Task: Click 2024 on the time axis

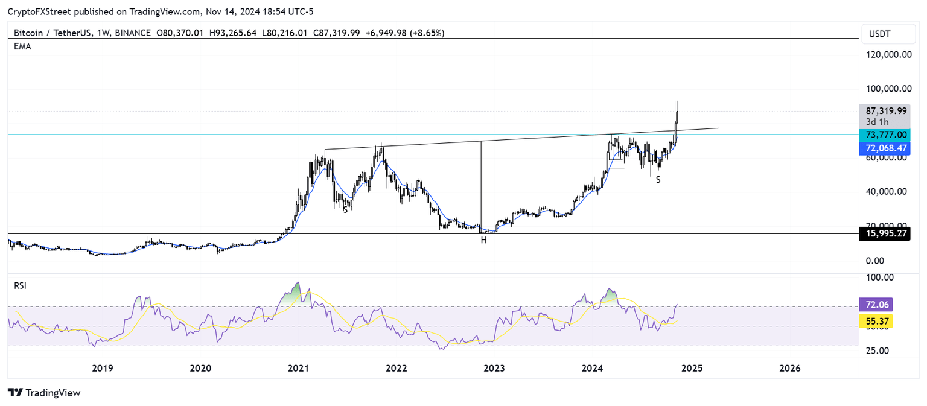Action: point(592,368)
